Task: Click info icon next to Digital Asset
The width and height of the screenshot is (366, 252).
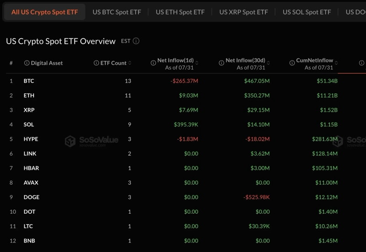Action: pyautogui.click(x=27, y=63)
